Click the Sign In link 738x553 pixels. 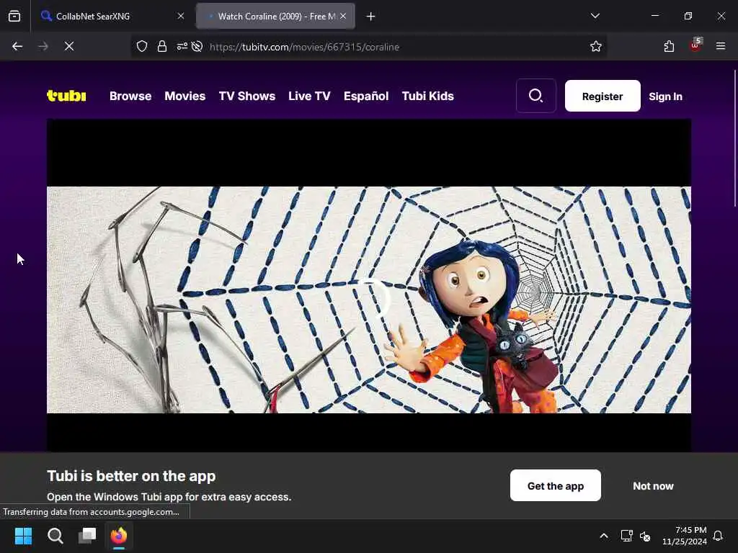pos(665,96)
